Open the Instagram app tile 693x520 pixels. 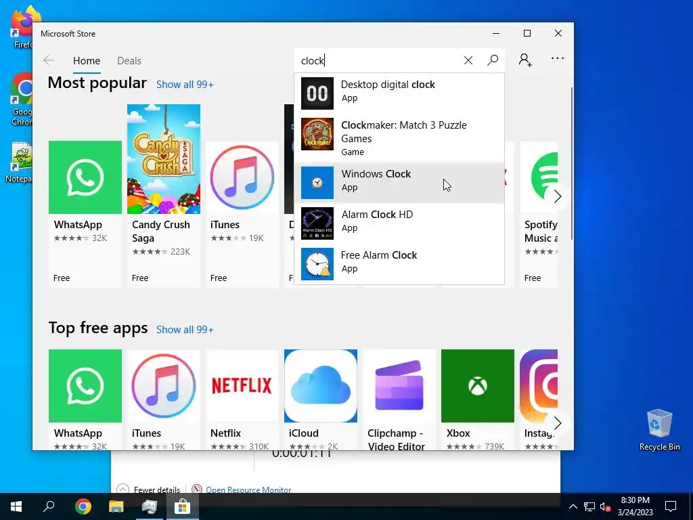pos(539,399)
